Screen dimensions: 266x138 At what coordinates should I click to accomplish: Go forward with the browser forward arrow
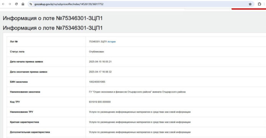click(10, 4)
